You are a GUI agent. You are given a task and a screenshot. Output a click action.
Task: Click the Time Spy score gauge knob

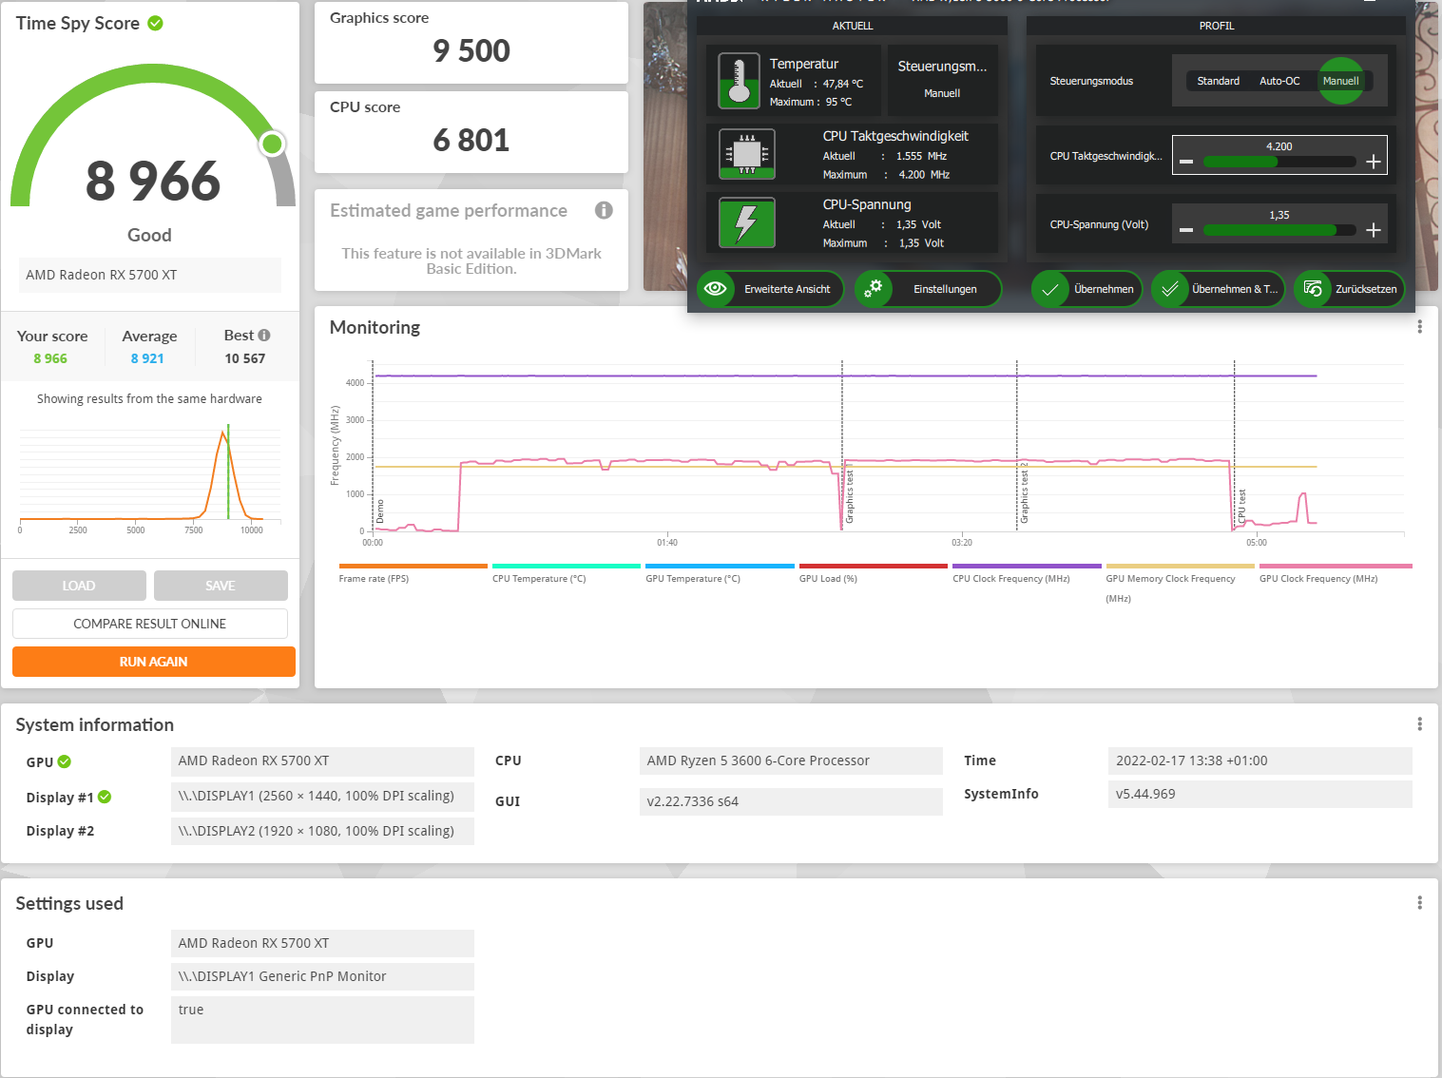[x=273, y=144]
